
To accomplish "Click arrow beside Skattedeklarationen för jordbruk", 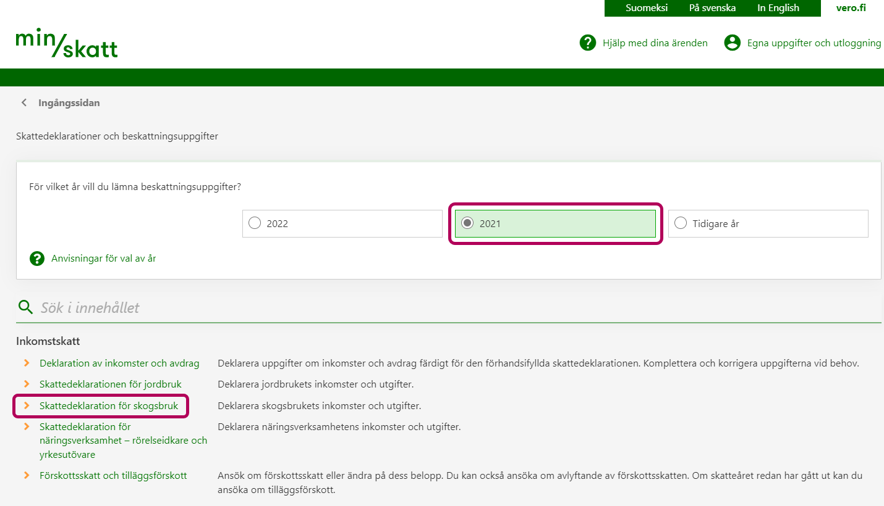I will [27, 384].
